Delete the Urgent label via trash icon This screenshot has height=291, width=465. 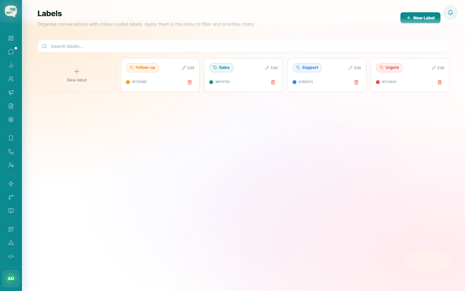pyautogui.click(x=439, y=82)
